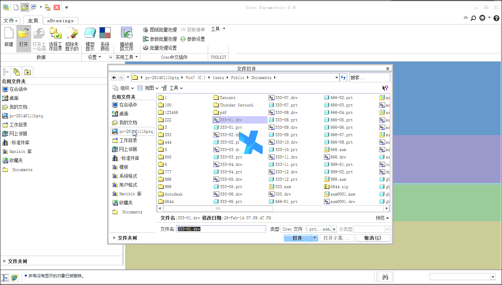The height and width of the screenshot is (285, 502).
Task: Open the address bar path history dropdown
Action: 337,78
